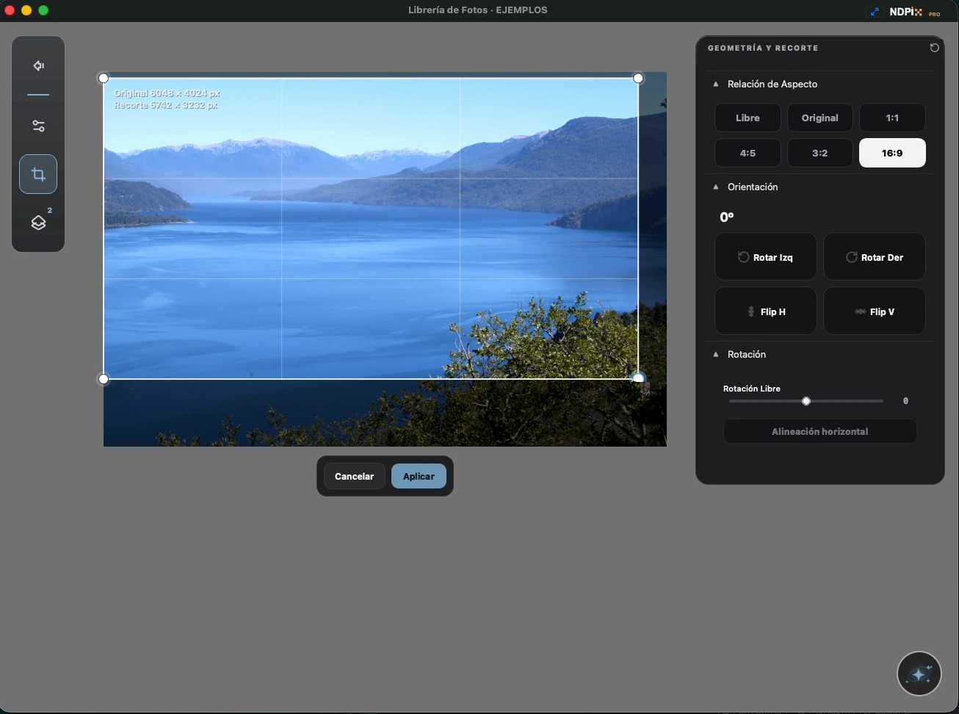Viewport: 959px width, 714px height.
Task: Flip the image vertically with Flip V
Action: pyautogui.click(x=874, y=311)
